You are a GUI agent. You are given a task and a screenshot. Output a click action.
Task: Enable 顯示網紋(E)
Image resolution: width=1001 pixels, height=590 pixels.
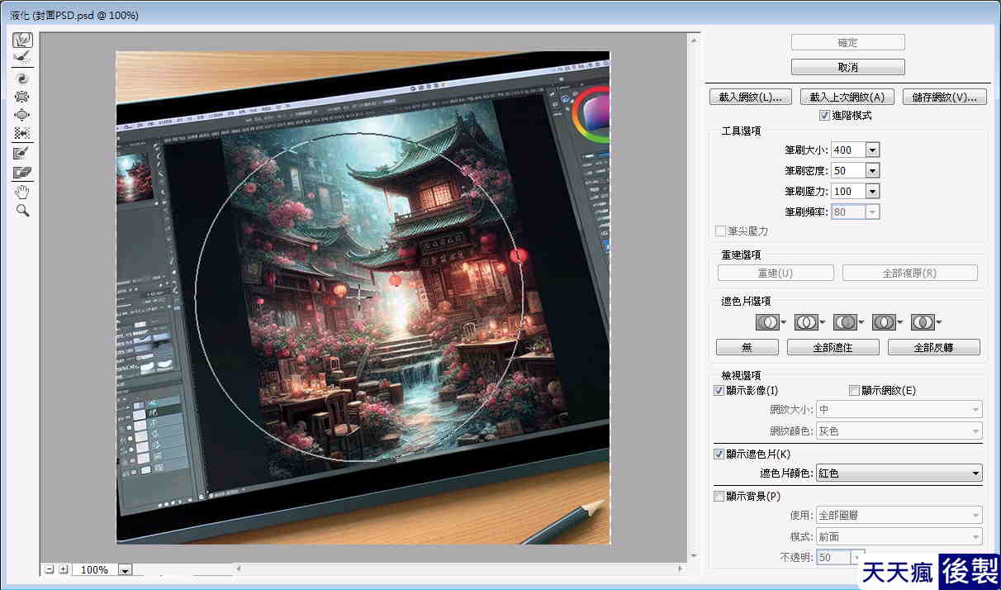coord(854,390)
